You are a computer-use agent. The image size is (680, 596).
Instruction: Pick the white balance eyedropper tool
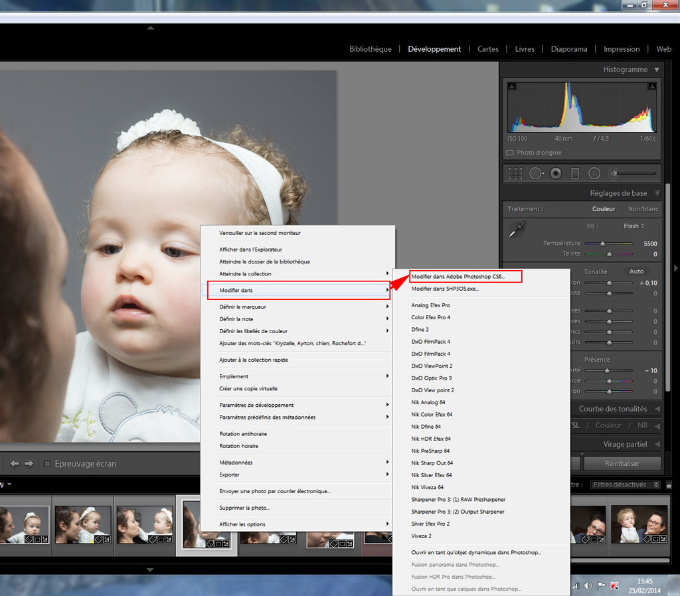pyautogui.click(x=517, y=229)
